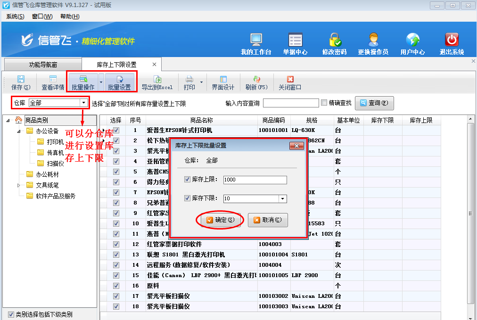Open the 库存下限 value dropdown
Viewport: 477px width, 320px height.
point(283,198)
